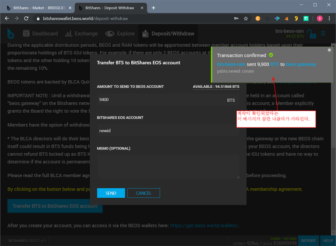Click the orange circular extension icon
The height and width of the screenshot is (246, 336).
(258, 19)
